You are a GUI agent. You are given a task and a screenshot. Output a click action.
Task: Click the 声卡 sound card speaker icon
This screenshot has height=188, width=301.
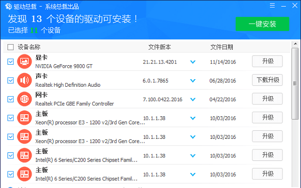25,80
